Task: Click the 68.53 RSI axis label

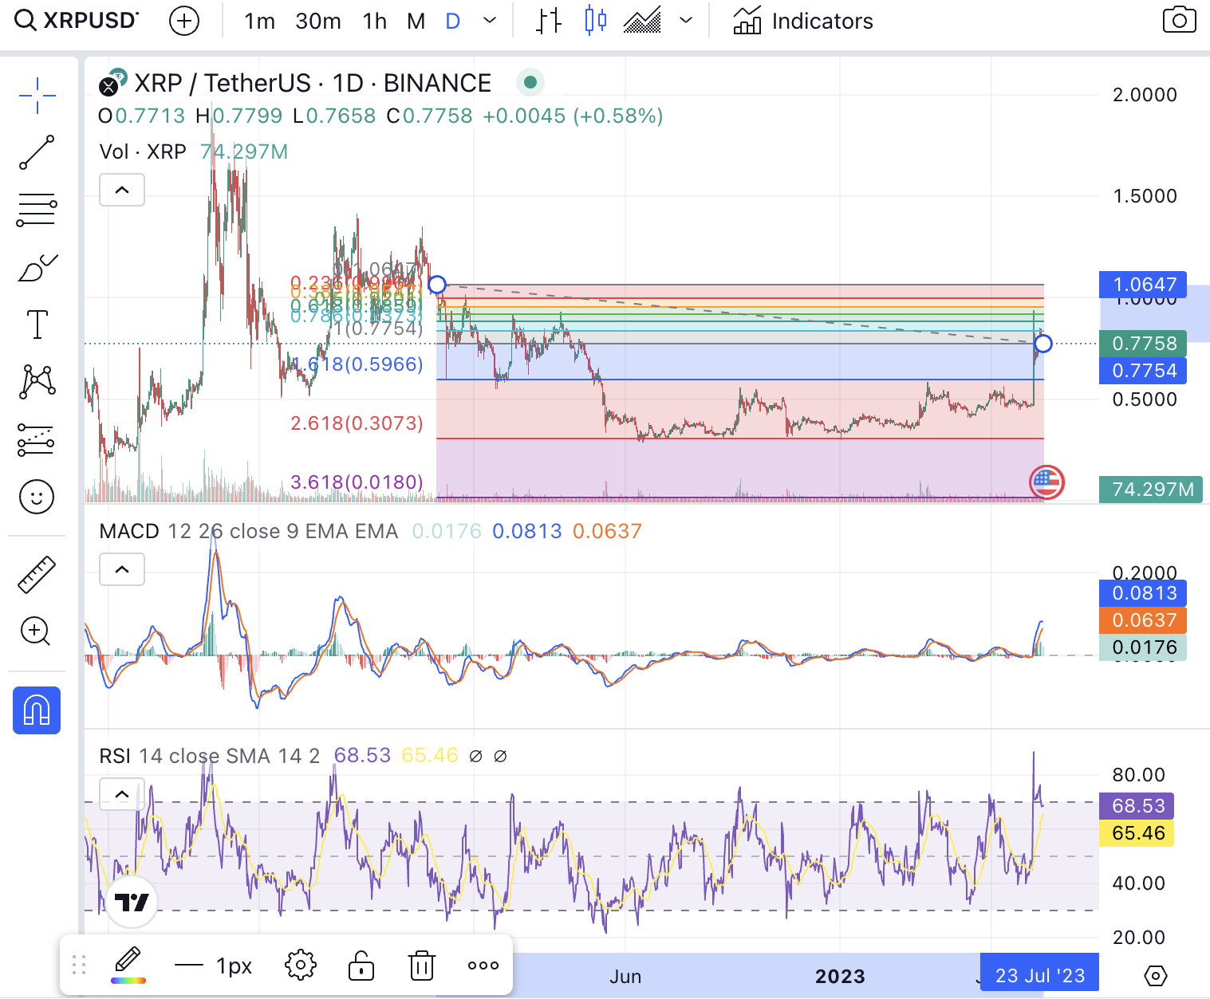Action: 1137,806
